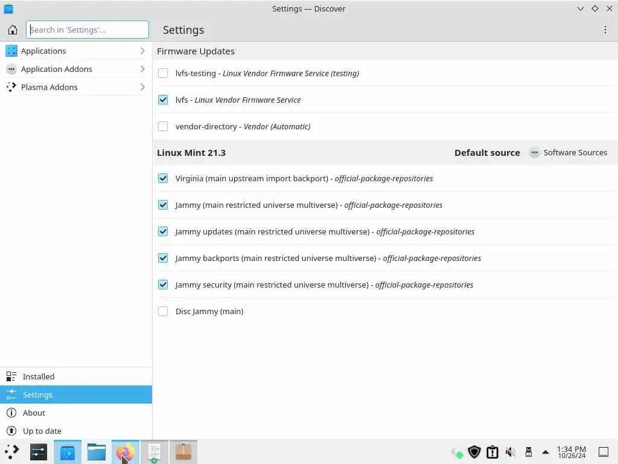This screenshot has height=464, width=618.
Task: Click the lvfs-testing source name text
Action: point(196,73)
